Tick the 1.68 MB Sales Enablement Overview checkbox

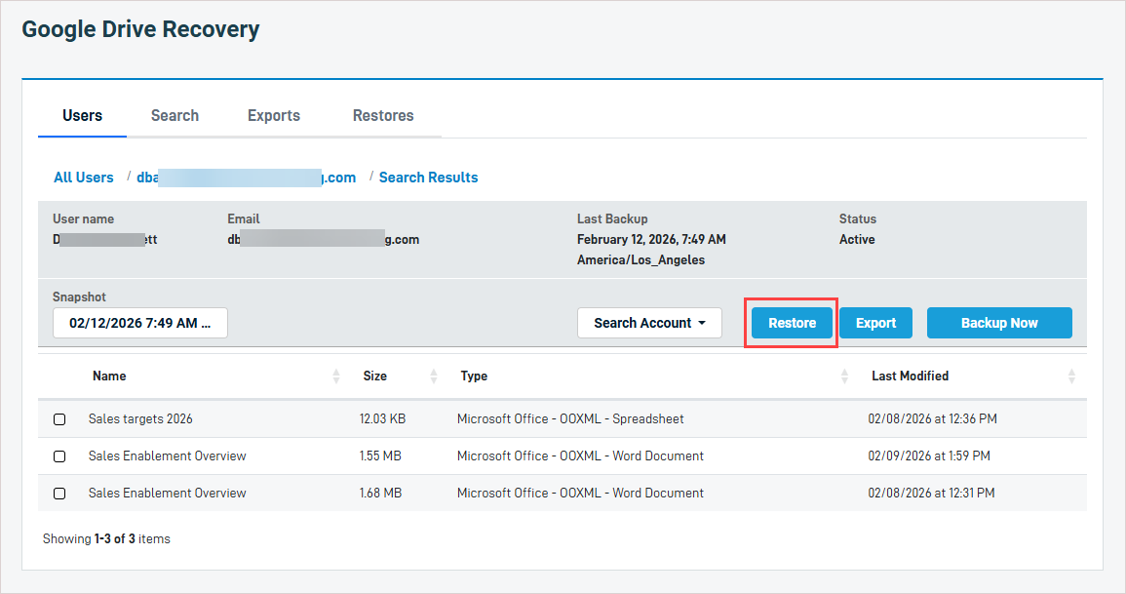[x=59, y=494]
